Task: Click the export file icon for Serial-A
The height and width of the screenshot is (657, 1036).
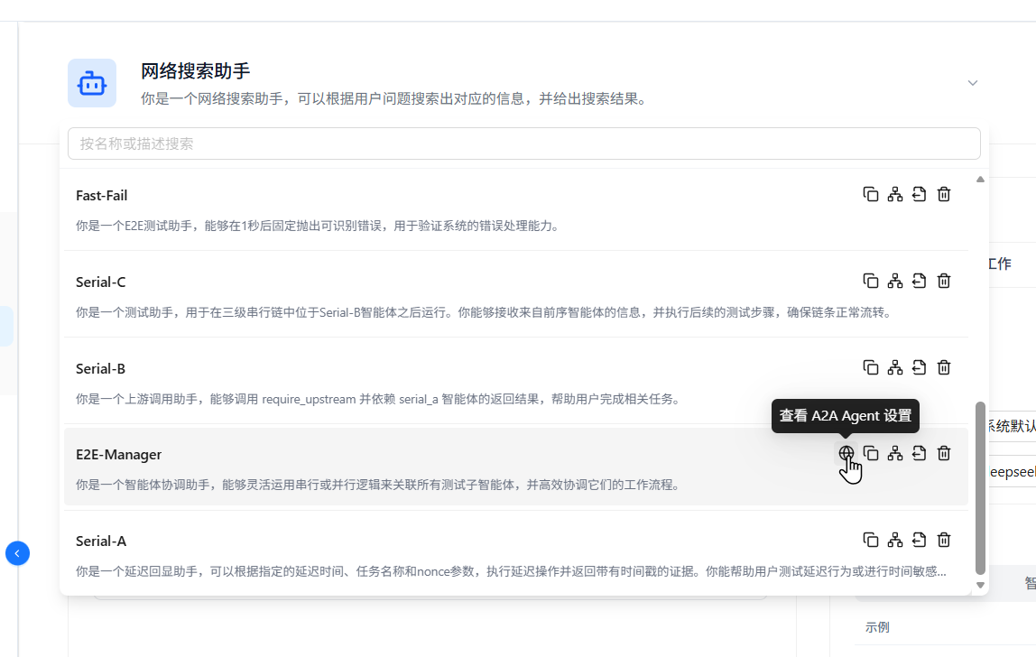Action: [x=919, y=540]
